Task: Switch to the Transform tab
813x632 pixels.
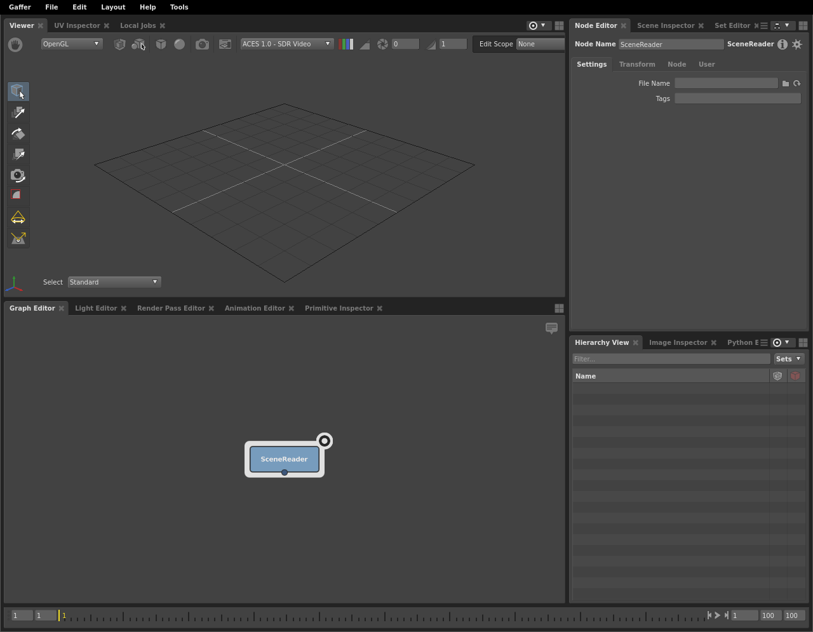Action: click(x=636, y=65)
